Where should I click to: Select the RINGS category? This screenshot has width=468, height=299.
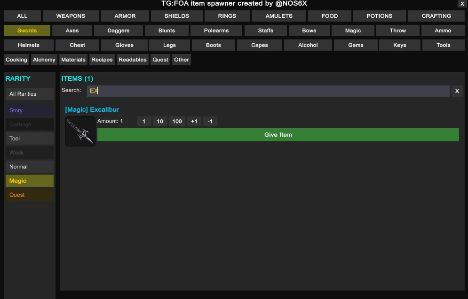point(227,16)
